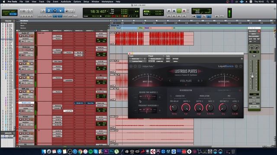Select next plate model arrow

click(x=202, y=81)
